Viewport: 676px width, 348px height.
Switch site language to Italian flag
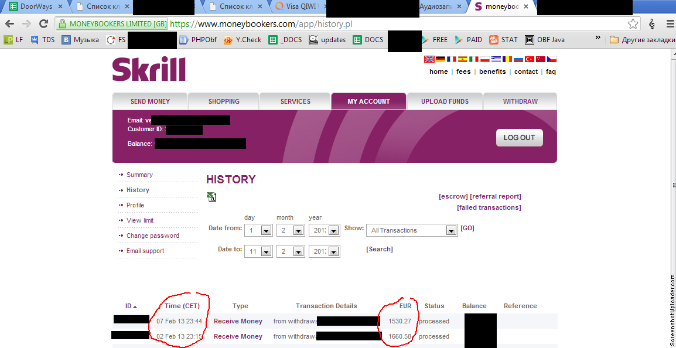[474, 59]
